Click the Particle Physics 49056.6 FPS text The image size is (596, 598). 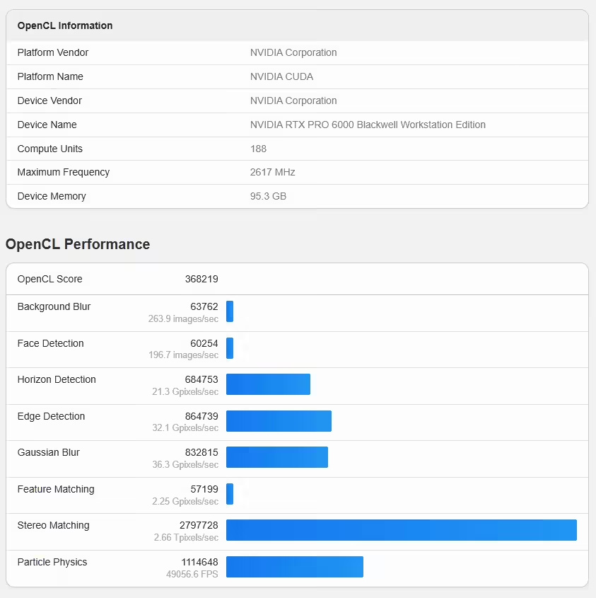click(x=192, y=574)
